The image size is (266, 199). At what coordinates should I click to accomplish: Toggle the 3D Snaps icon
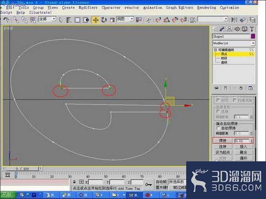click(x=158, y=20)
